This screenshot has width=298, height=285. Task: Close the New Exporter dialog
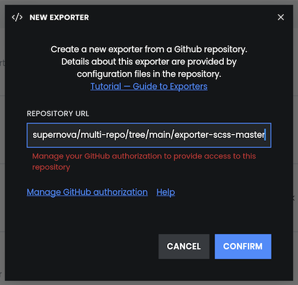[x=281, y=17]
